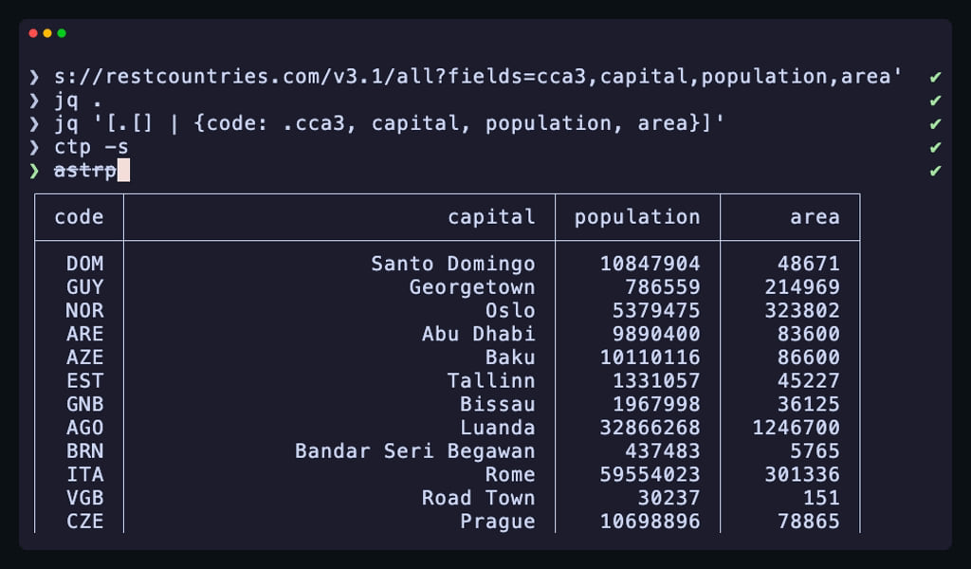This screenshot has width=971, height=569.
Task: Click the green checkmark beside the restcountries URL line
Action: pos(935,77)
